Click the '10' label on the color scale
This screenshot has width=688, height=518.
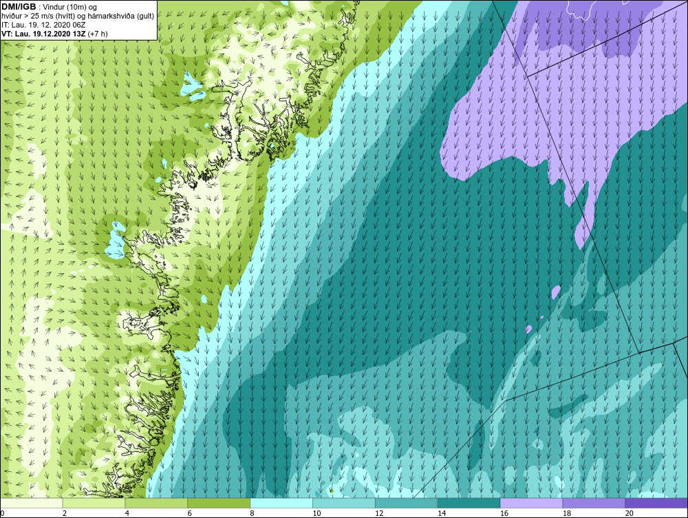[x=316, y=513]
